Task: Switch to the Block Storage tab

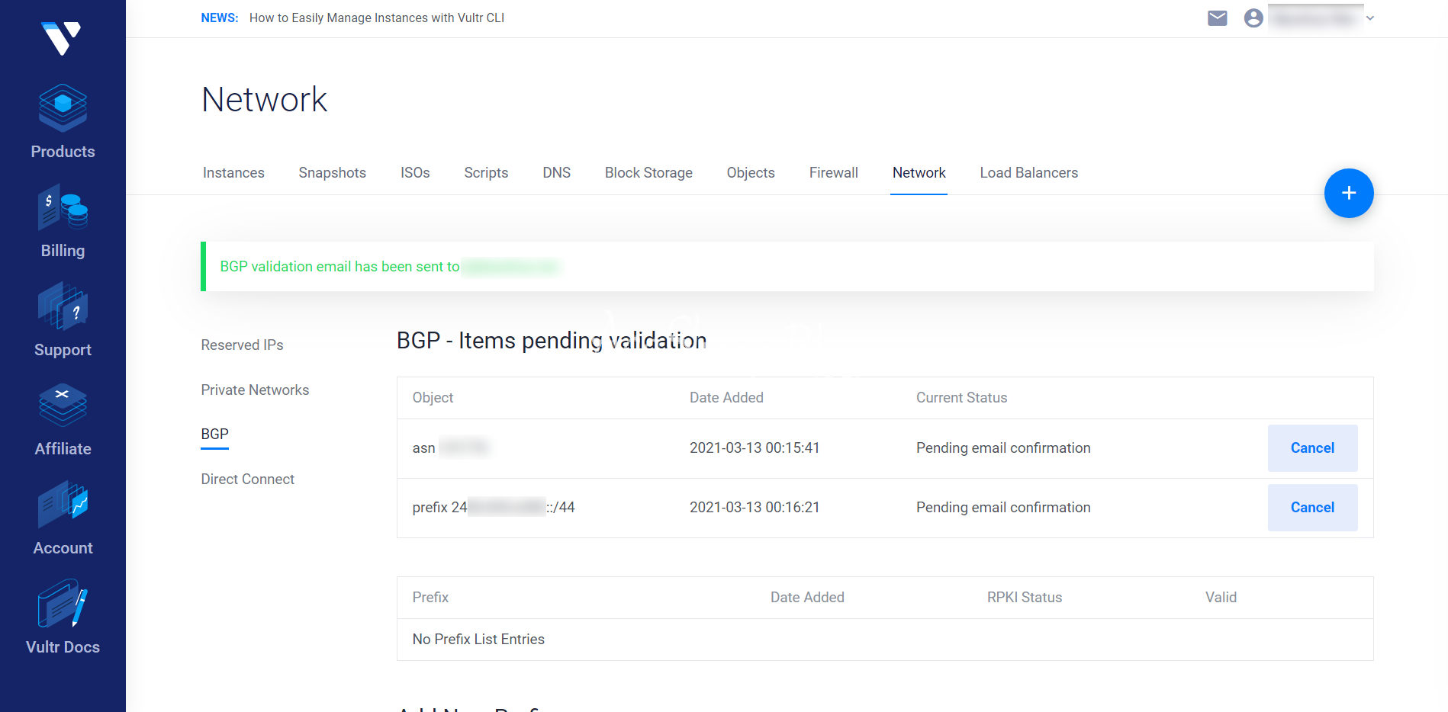Action: pos(648,173)
